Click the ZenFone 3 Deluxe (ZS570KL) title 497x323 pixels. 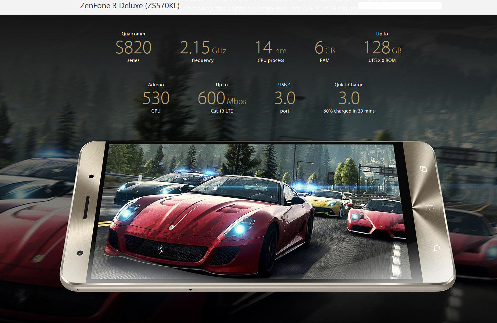pyautogui.click(x=130, y=5)
